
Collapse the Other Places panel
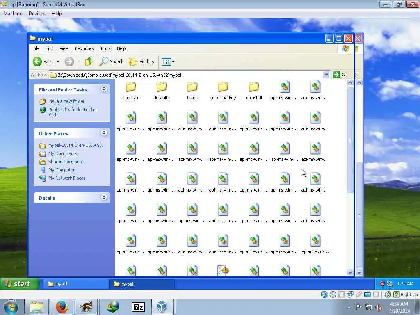pos(104,133)
